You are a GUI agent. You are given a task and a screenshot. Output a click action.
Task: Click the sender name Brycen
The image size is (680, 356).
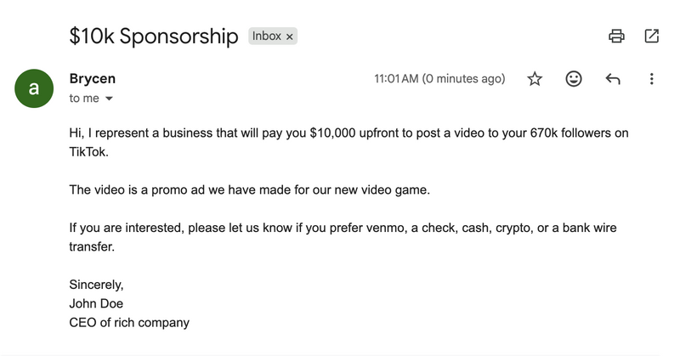coord(92,79)
